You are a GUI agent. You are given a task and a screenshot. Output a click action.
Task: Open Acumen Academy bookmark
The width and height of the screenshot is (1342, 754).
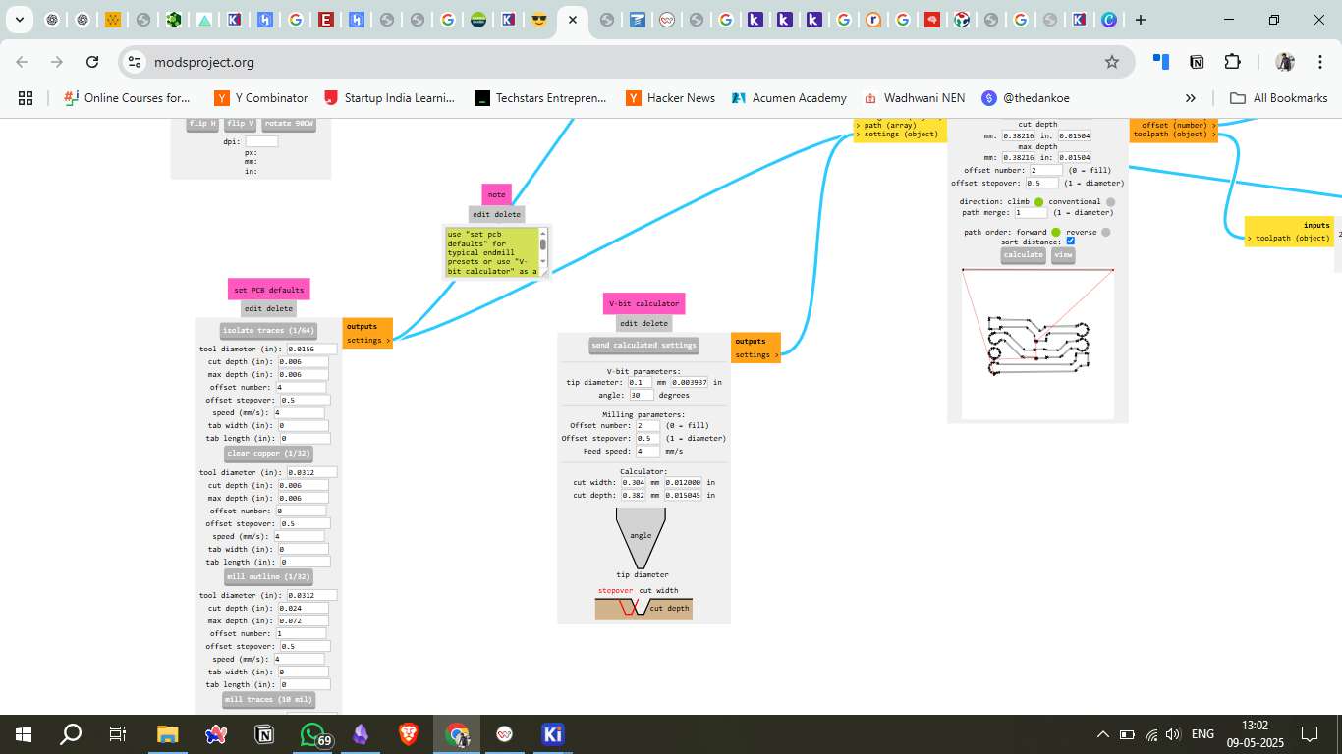coord(789,98)
